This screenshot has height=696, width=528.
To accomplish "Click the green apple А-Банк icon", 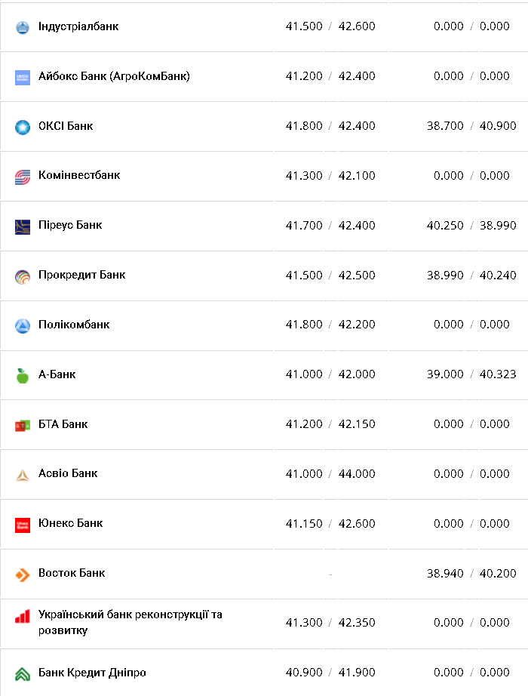I will (23, 375).
